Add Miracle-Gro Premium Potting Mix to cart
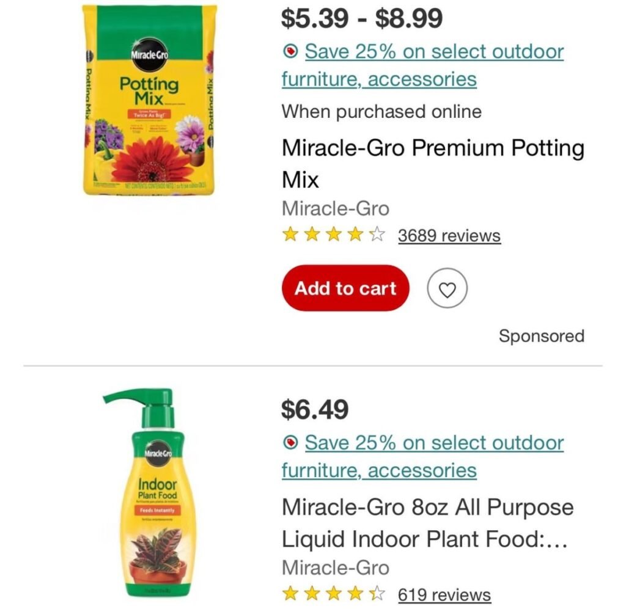The width and height of the screenshot is (626, 609). click(345, 288)
